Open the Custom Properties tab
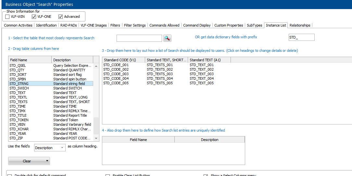Viewport: 352px width, 176px height. click(229, 25)
